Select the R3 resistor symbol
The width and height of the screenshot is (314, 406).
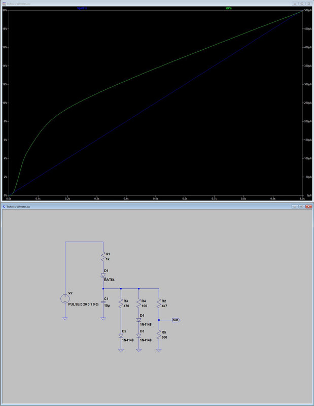coord(121,303)
